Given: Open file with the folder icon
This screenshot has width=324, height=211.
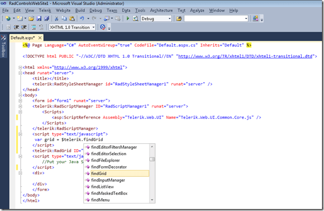Looking at the screenshot, I should [31, 19].
